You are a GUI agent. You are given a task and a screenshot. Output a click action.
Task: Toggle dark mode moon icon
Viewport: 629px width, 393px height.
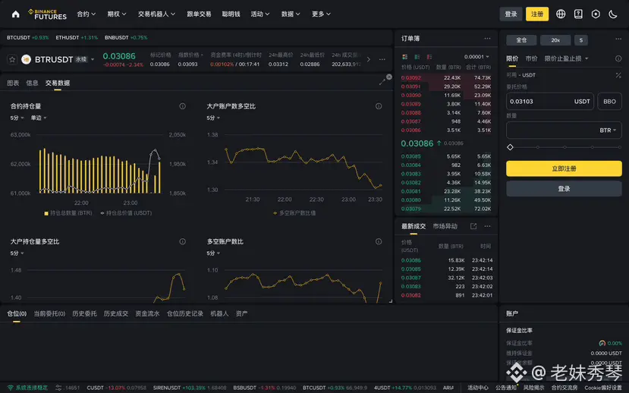click(x=613, y=14)
